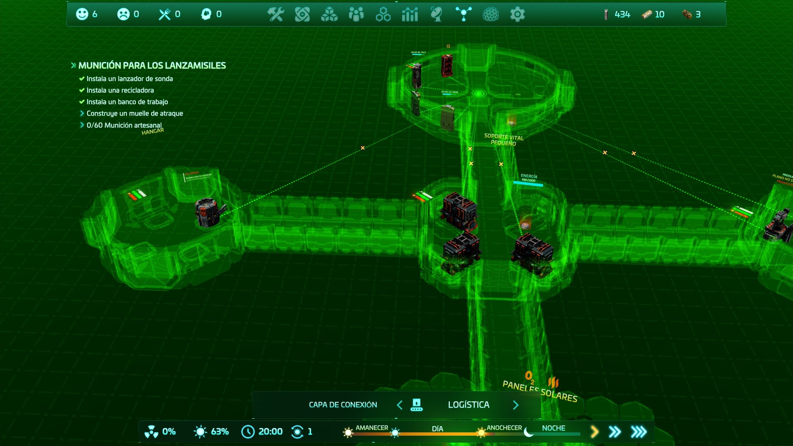793x446 pixels.
Task: Click left chevron to change connection layer
Action: pos(399,405)
